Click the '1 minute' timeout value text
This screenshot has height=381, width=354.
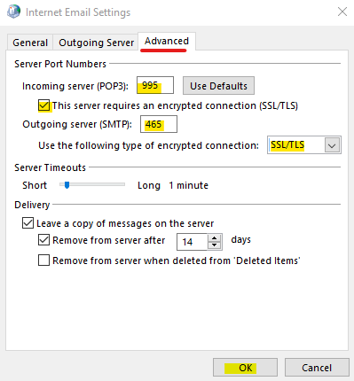coord(189,185)
